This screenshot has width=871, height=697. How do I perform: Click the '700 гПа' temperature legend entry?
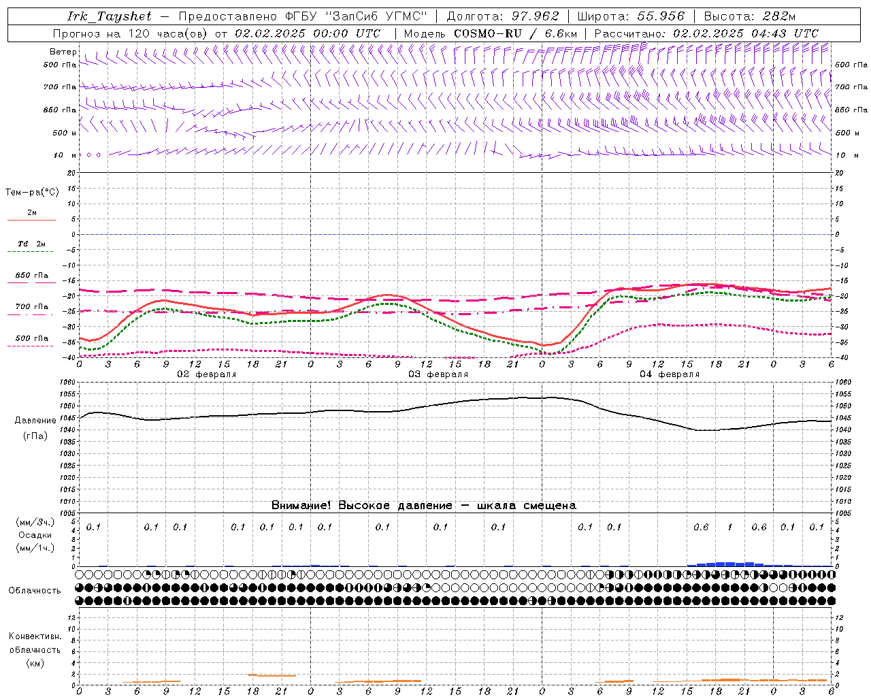point(32,307)
